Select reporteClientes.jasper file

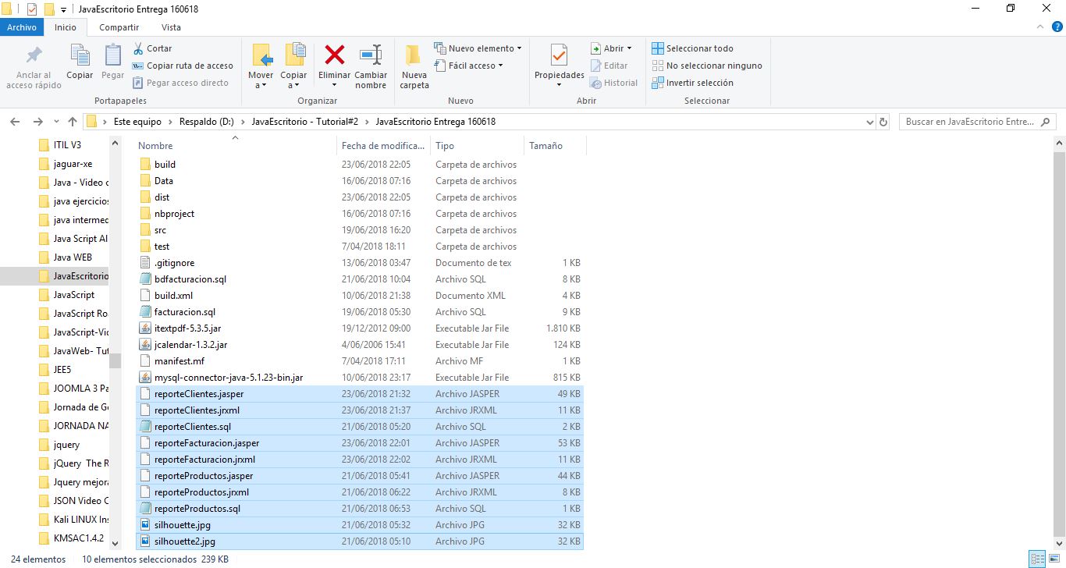[x=359, y=394]
